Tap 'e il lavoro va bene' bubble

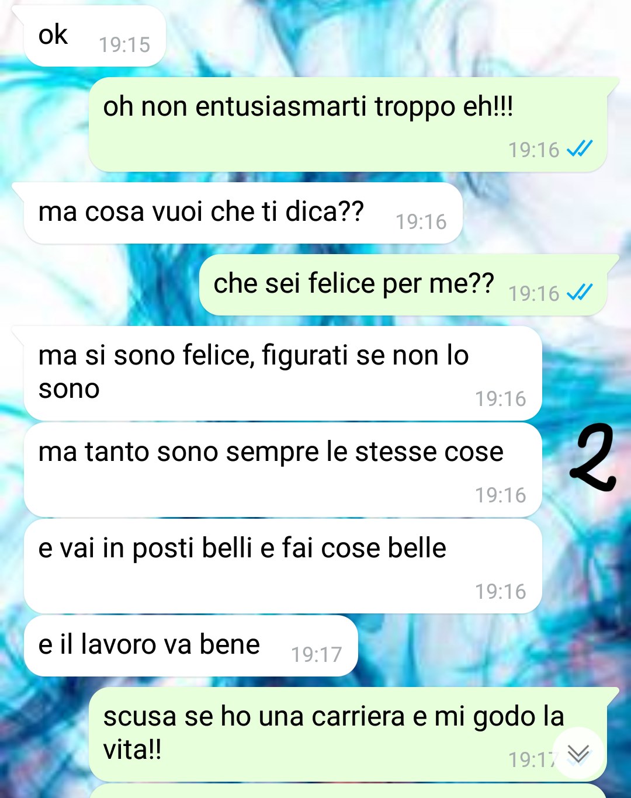click(190, 646)
